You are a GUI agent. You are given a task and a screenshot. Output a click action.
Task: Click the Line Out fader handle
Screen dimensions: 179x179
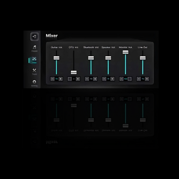[x=143, y=58]
